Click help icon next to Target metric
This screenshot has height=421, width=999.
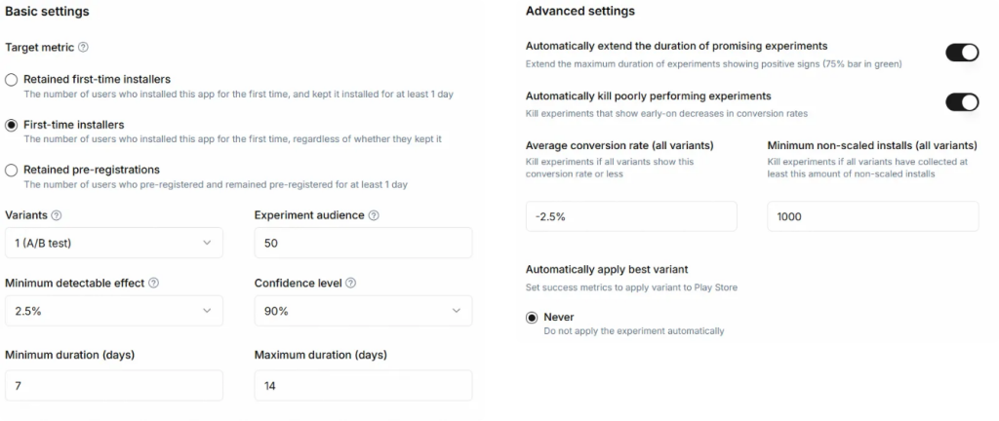coord(83,47)
